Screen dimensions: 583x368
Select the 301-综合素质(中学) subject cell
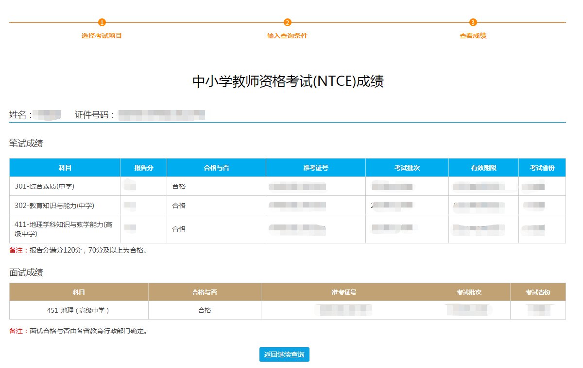[45, 186]
